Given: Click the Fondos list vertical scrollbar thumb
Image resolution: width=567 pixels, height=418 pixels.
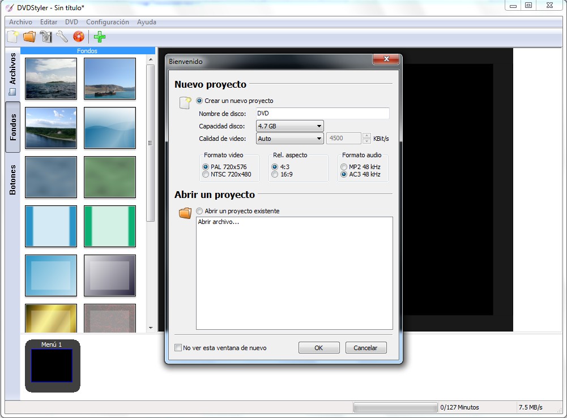Looking at the screenshot, I should coord(151,143).
